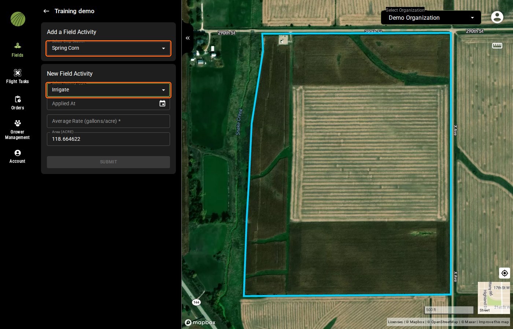Go to Orders page
The height and width of the screenshot is (329, 513).
[18, 103]
